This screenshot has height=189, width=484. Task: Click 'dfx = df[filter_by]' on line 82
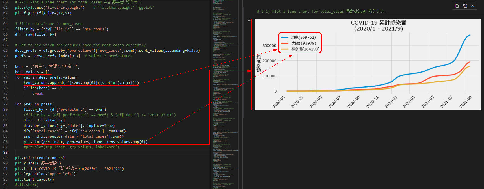pos(44,120)
